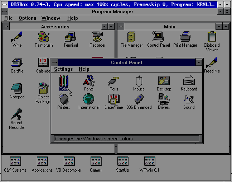232x182 pixels.
Task: Maximize the Main group window
Action: (226, 27)
